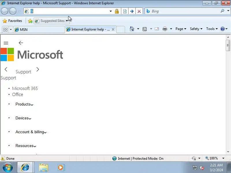
Task: Switch to the MSN tab
Action: click(x=39, y=30)
